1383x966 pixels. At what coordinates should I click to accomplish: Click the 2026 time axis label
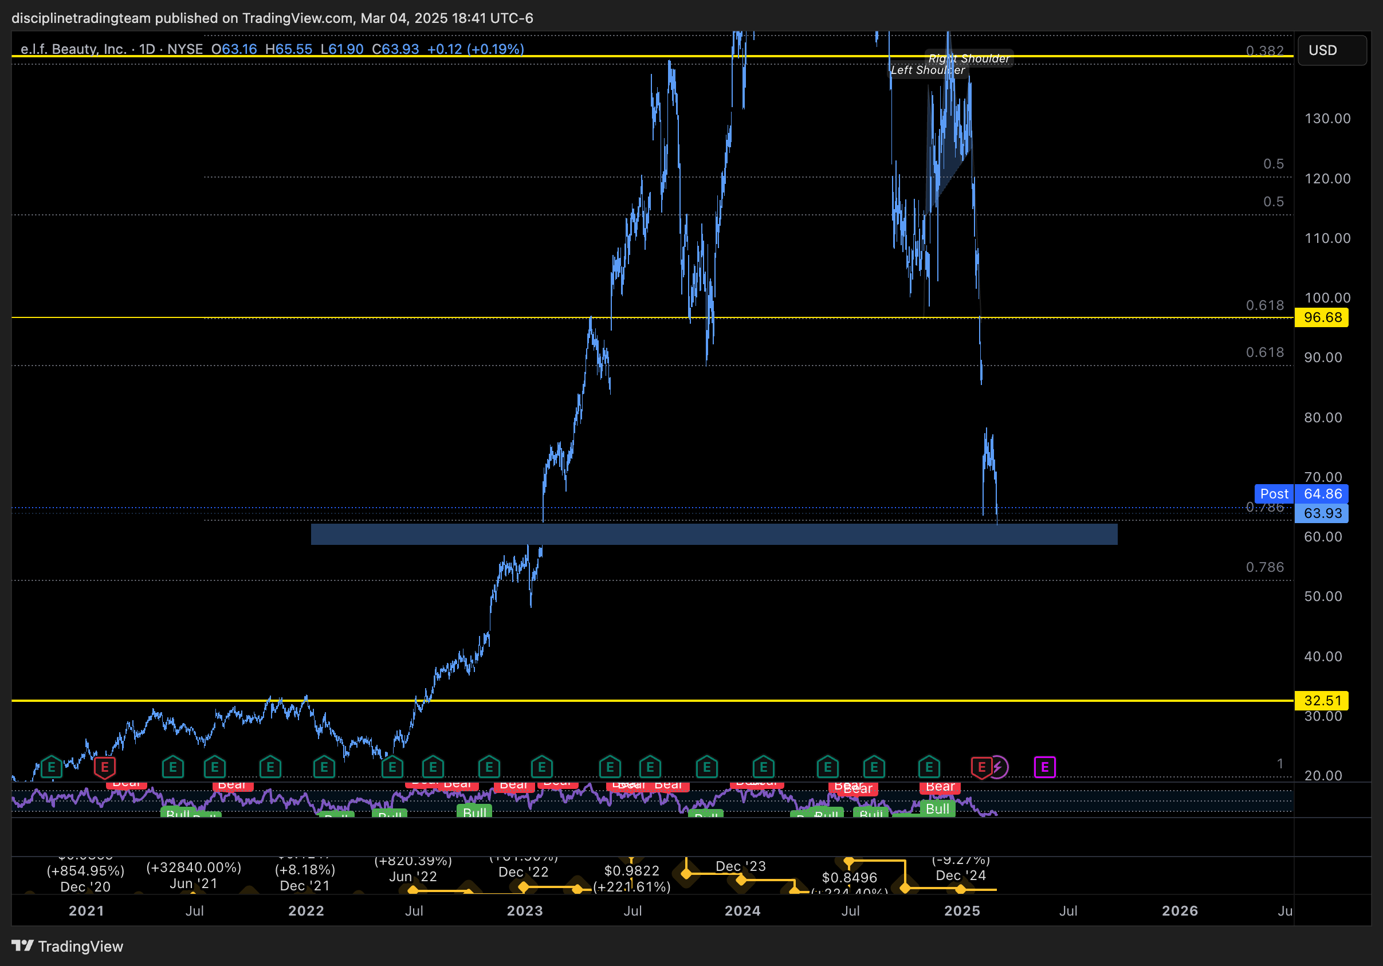point(1180,910)
